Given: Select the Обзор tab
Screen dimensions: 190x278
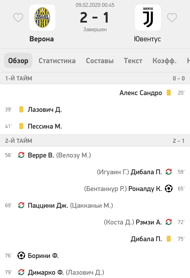Looking at the screenshot, I should (18, 61).
